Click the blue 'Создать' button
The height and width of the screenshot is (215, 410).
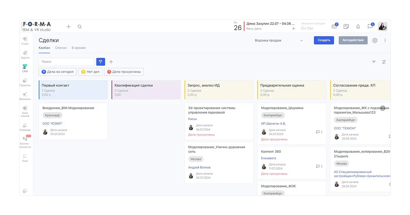pyautogui.click(x=324, y=40)
